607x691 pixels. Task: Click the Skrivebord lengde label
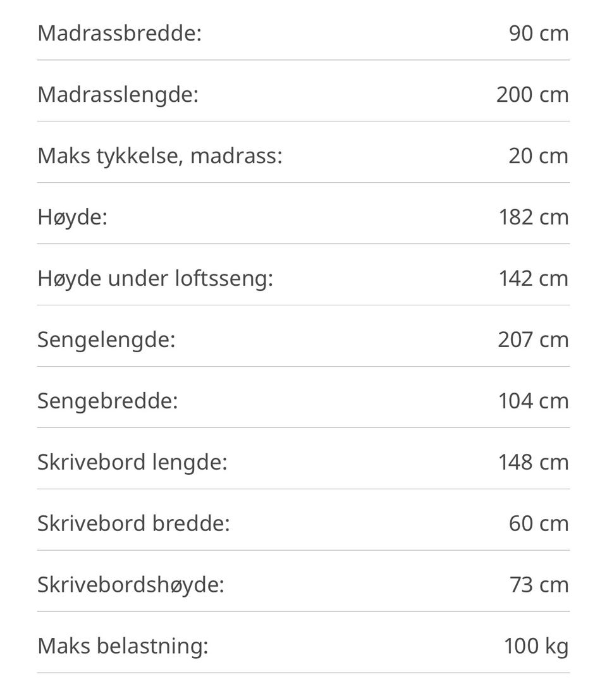coord(132,462)
